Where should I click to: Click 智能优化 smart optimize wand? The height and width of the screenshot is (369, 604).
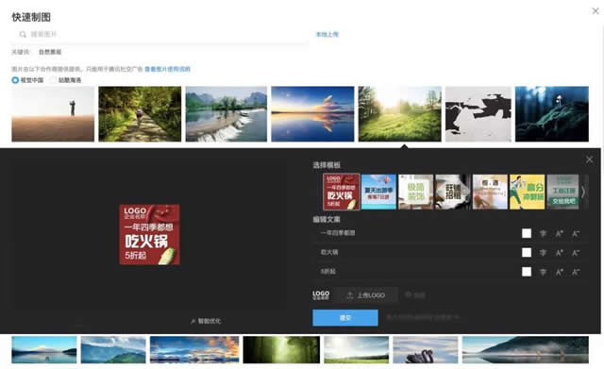pos(206,321)
